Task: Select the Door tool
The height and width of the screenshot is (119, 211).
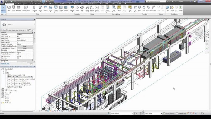Action: tap(14, 8)
